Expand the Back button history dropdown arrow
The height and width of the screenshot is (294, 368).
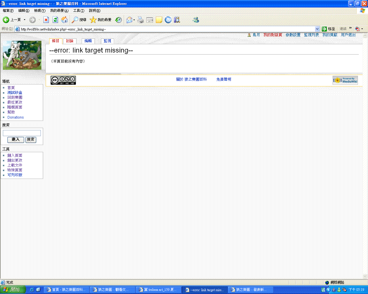point(24,20)
